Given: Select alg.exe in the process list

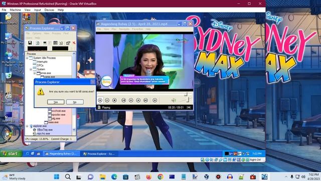Looking at the screenshot, I should [56, 119].
